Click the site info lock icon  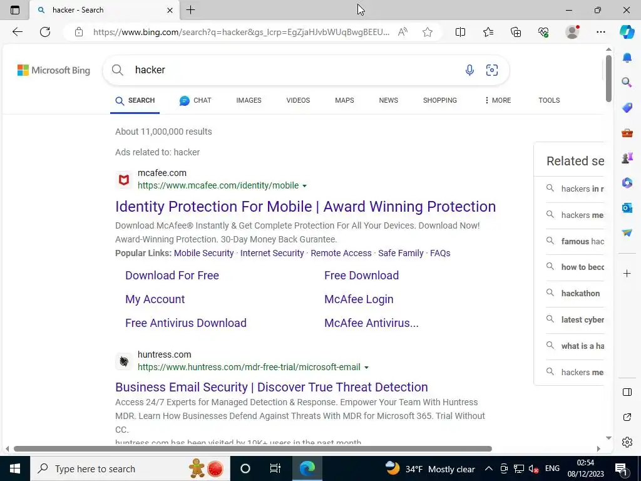tap(79, 32)
